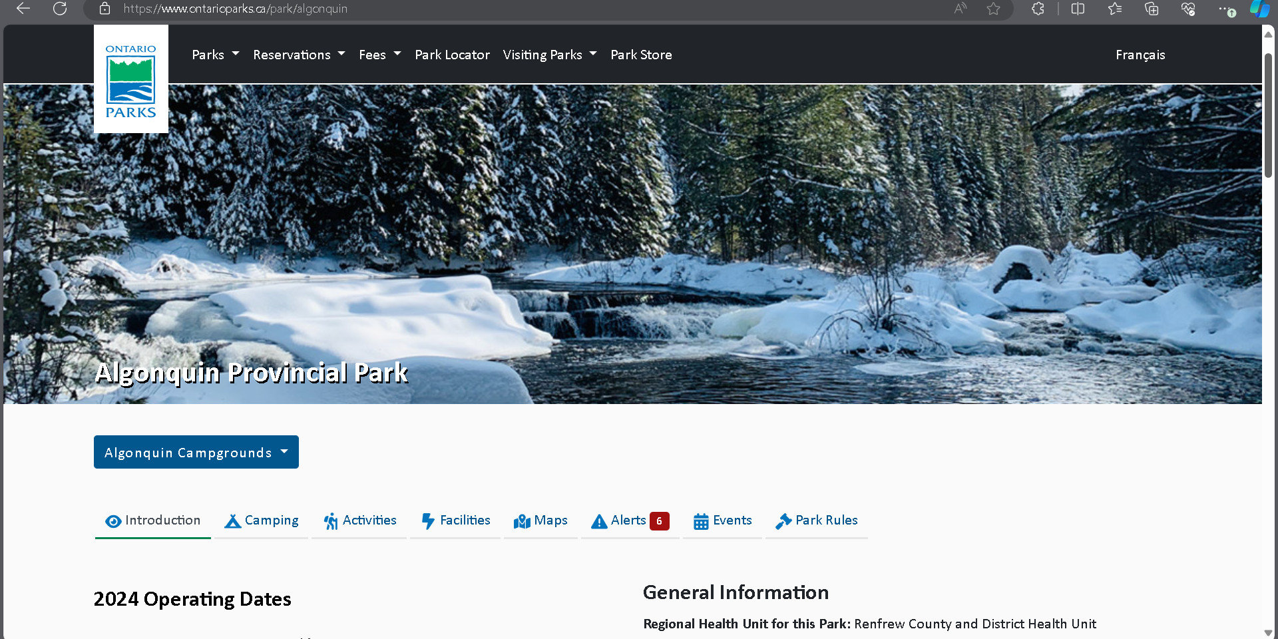Viewport: 1278px width, 639px height.
Task: Switch language to Français
Action: point(1140,55)
